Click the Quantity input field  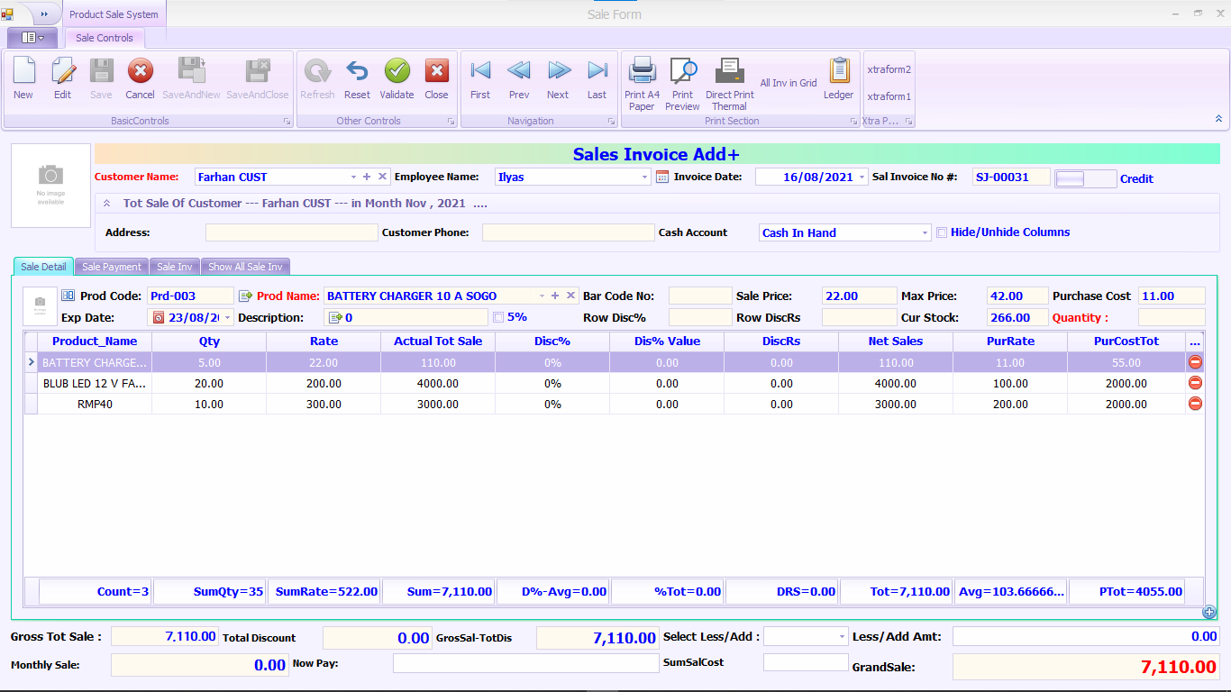(x=1172, y=317)
